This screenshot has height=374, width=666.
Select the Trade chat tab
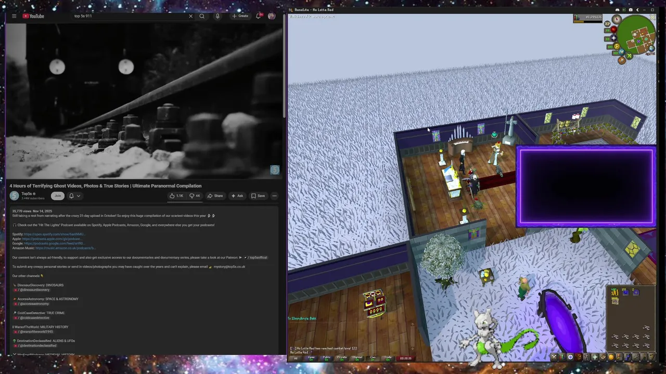388,358
